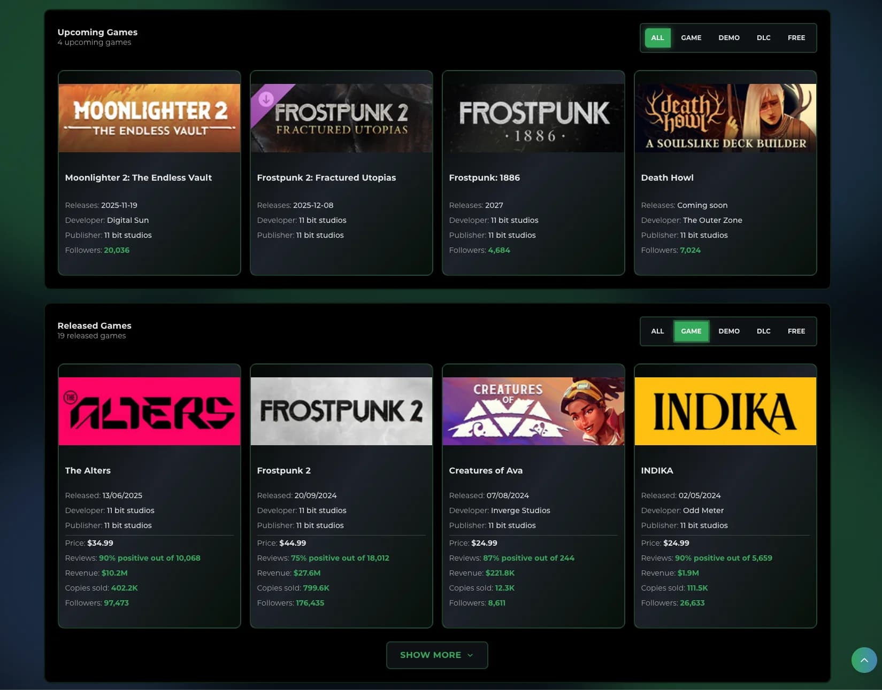Click the INDIKA banner image
The height and width of the screenshot is (690, 882).
click(x=725, y=410)
